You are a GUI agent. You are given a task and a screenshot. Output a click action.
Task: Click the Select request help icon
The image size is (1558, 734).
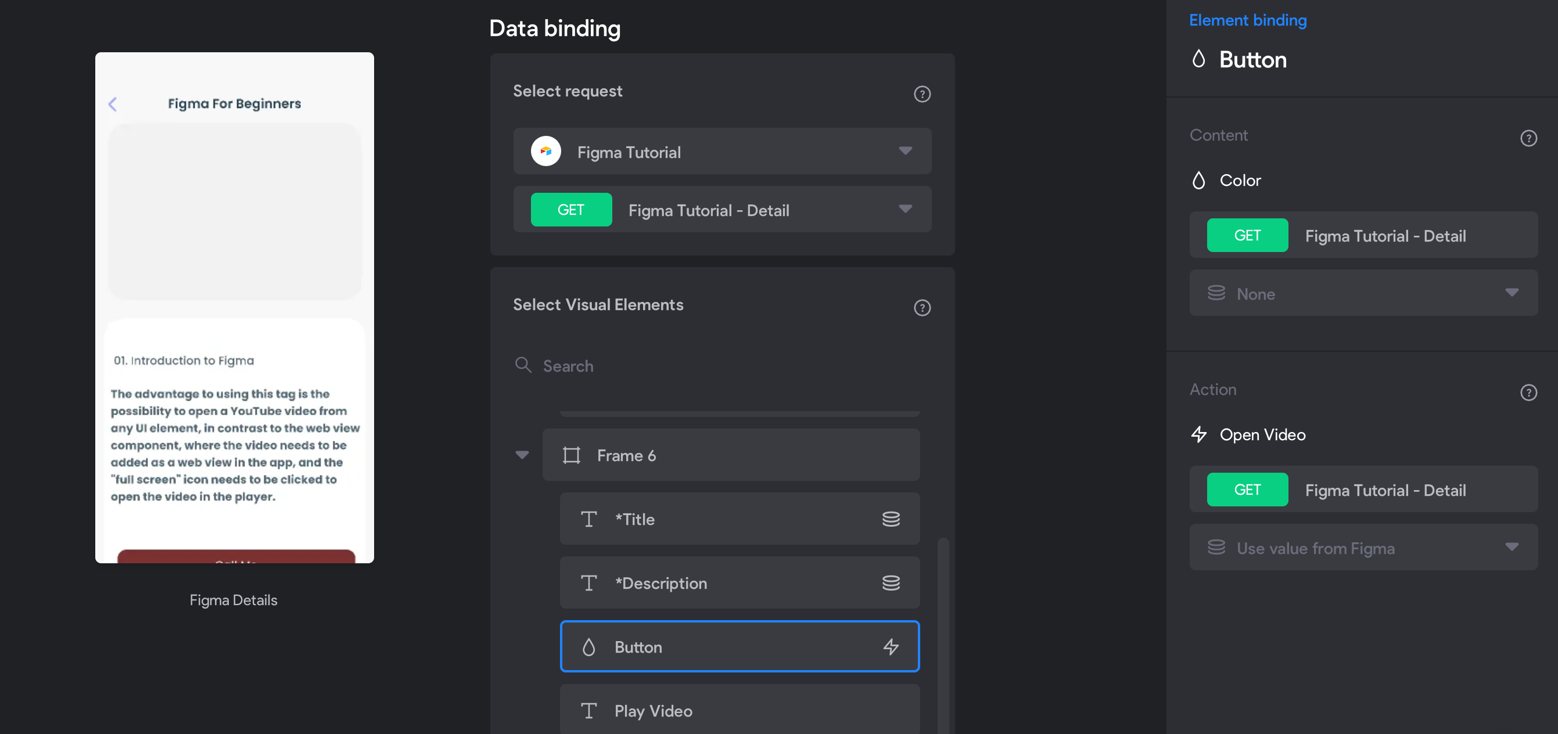tap(922, 93)
